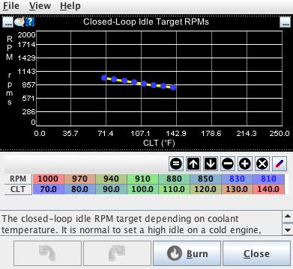Select the CLT cell 110.0

174,189
